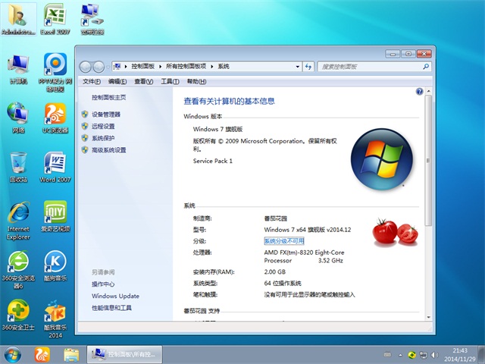Open the help question mark icon
Image resolution: width=485 pixels, height=364 pixels.
click(419, 91)
